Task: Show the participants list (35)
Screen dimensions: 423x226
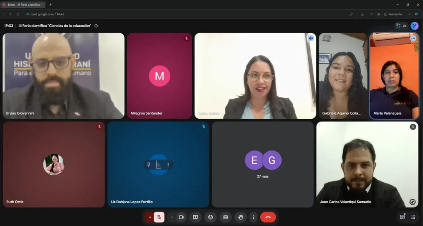Action: tap(401, 26)
